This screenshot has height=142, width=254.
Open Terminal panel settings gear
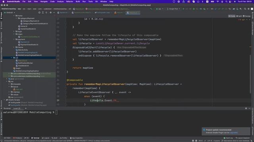(246, 108)
